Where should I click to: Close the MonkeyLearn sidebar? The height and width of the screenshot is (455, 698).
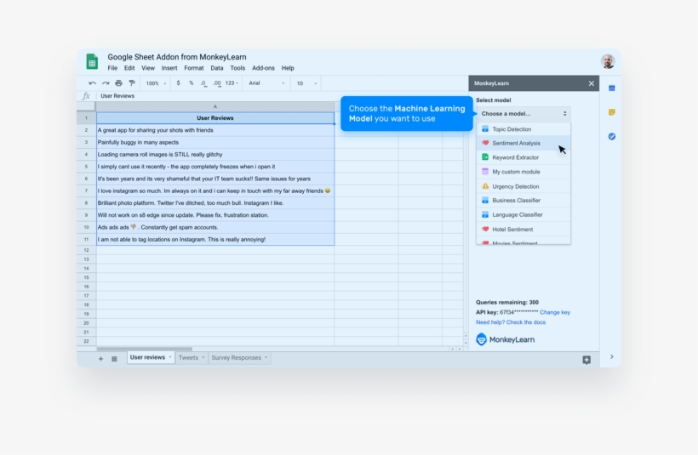click(591, 83)
